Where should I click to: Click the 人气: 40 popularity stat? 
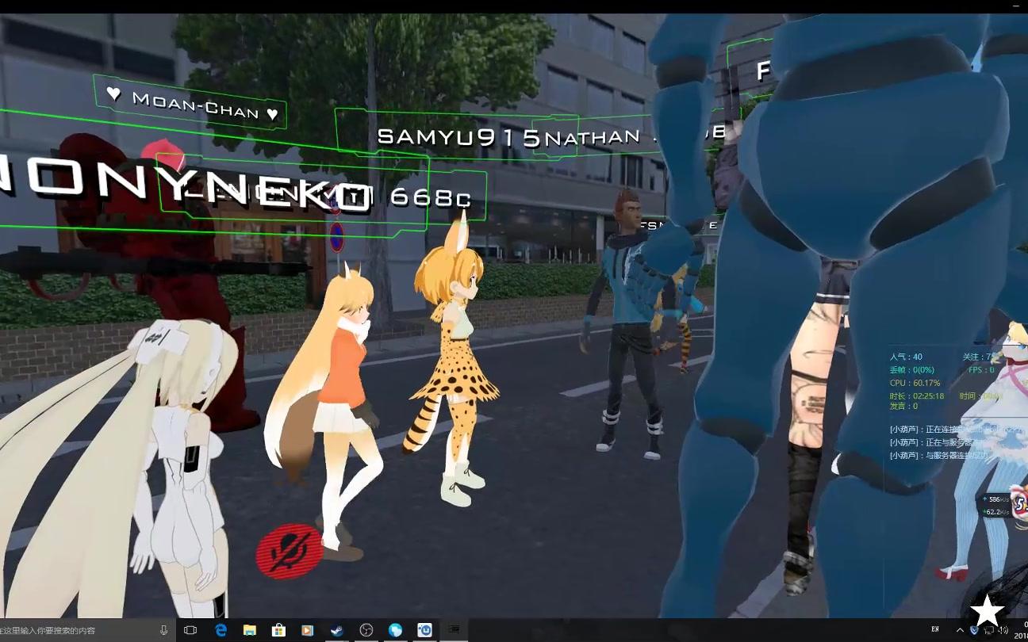(906, 357)
